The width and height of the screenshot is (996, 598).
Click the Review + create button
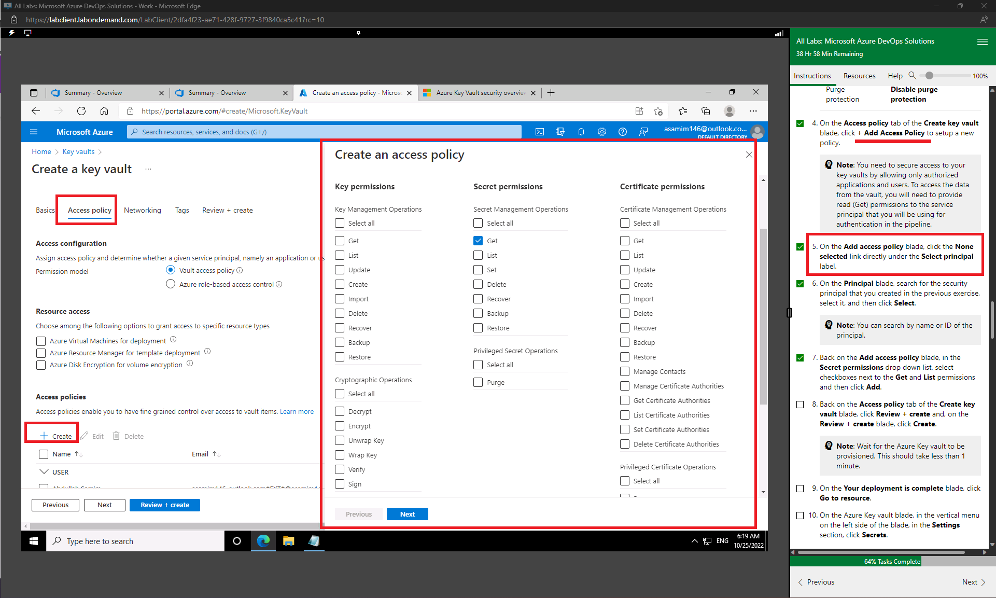click(x=164, y=505)
